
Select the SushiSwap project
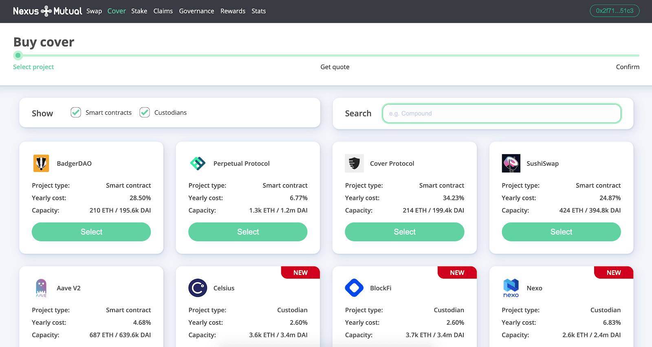(561, 232)
